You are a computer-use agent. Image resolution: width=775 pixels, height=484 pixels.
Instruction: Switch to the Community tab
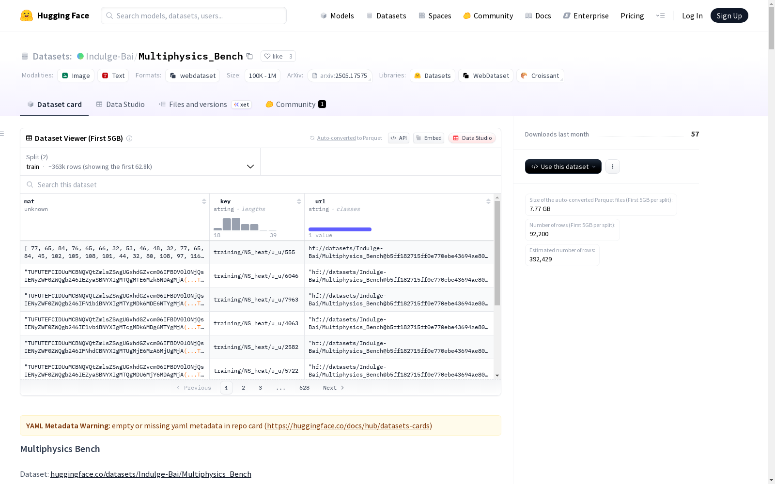[296, 105]
